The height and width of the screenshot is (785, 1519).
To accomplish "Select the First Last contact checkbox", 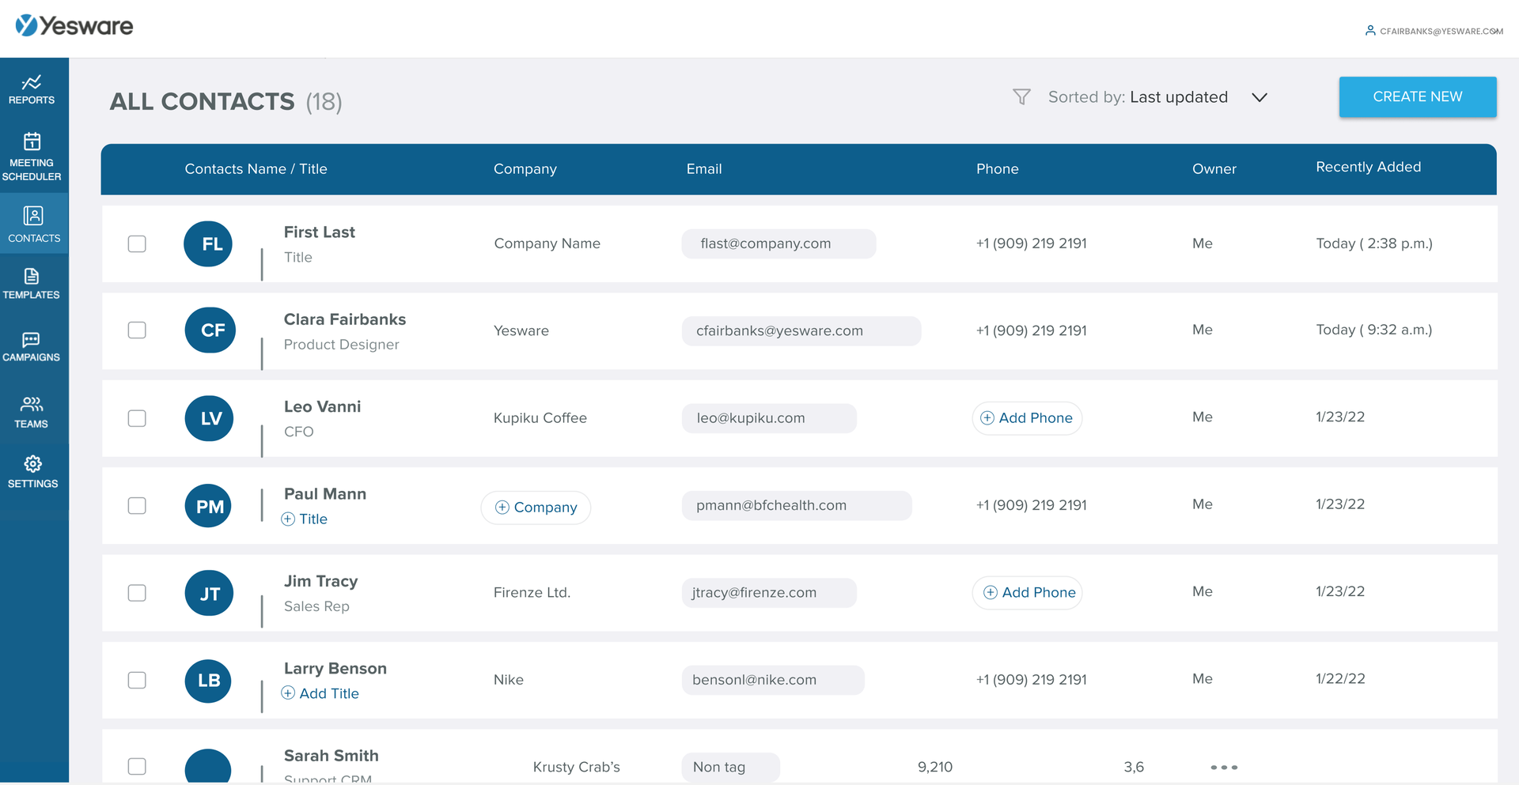I will (x=137, y=243).
